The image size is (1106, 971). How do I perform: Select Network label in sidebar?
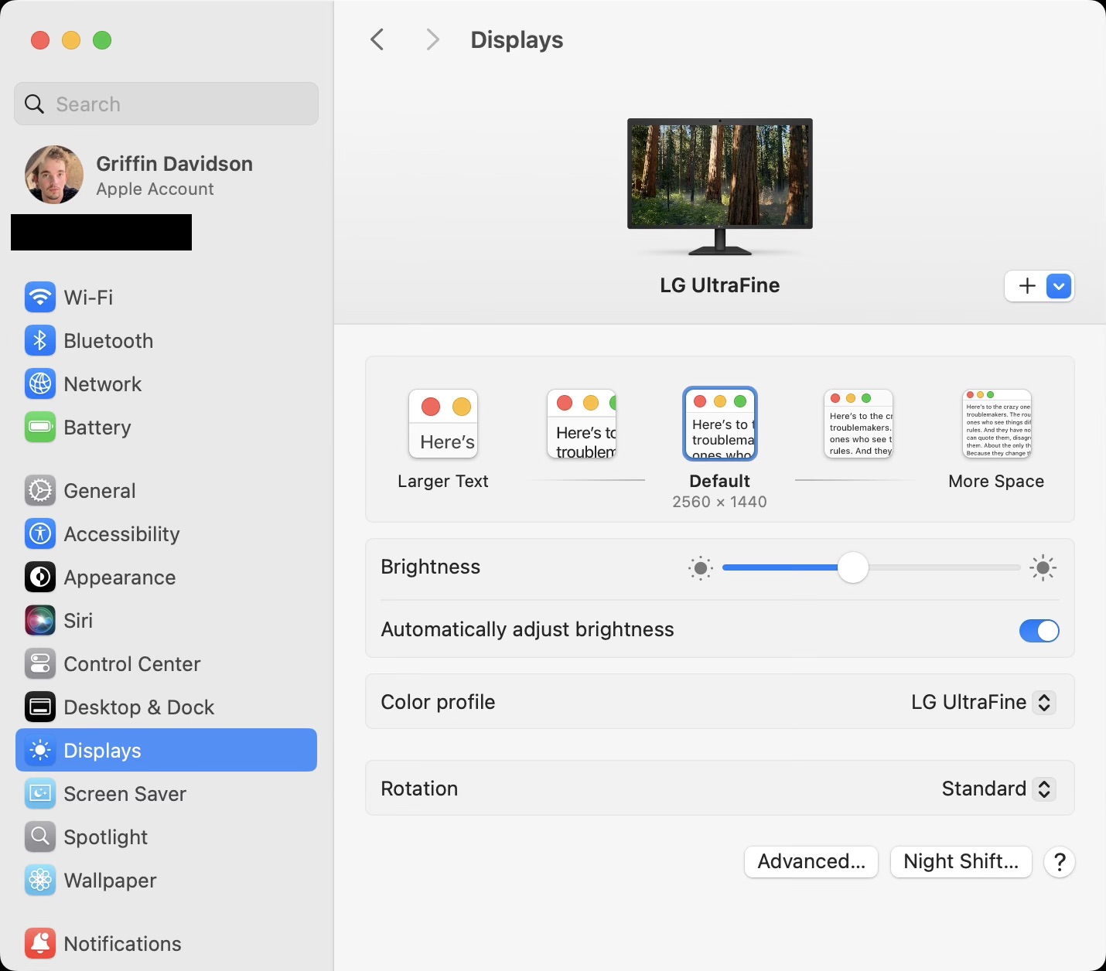[x=103, y=384]
